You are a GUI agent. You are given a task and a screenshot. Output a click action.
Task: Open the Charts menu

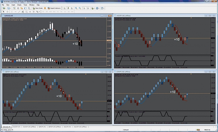19,5
